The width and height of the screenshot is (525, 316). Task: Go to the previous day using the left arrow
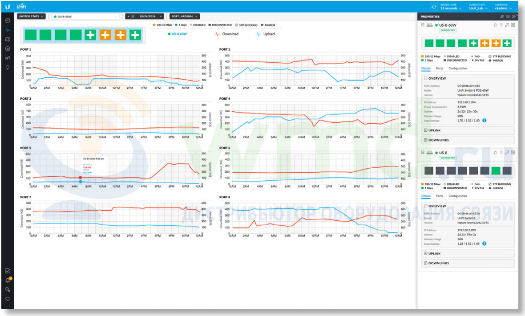pyautogui.click(x=128, y=16)
